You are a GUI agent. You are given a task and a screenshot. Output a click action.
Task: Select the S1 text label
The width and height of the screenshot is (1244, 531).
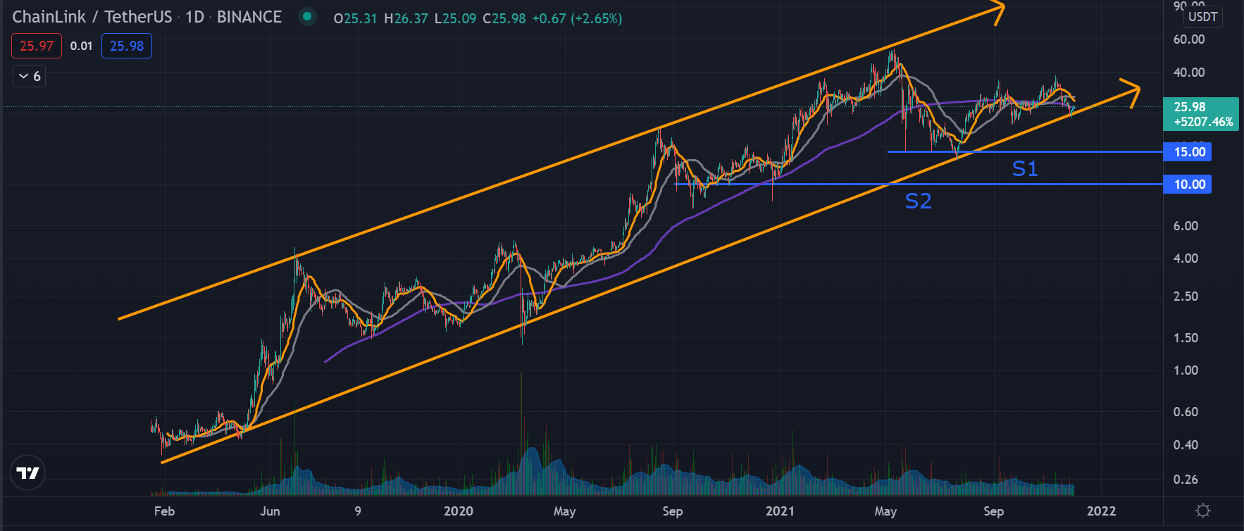point(1025,168)
